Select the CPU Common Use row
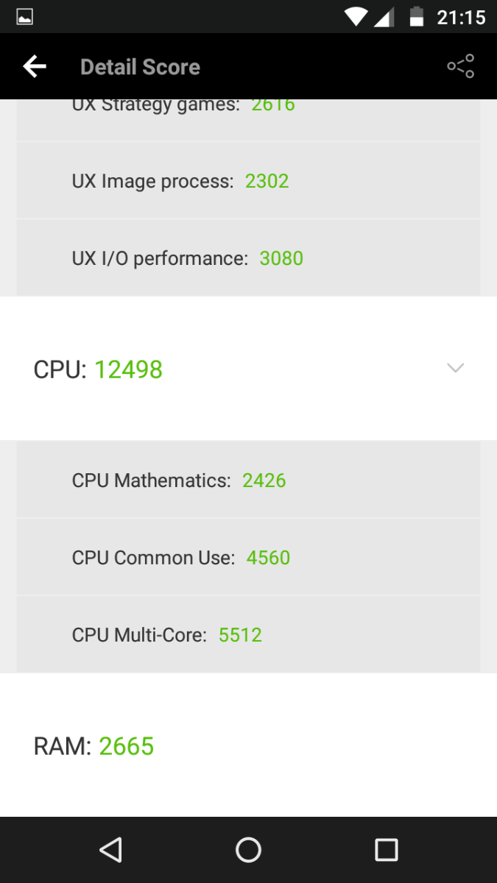This screenshot has height=883, width=497. [x=248, y=558]
